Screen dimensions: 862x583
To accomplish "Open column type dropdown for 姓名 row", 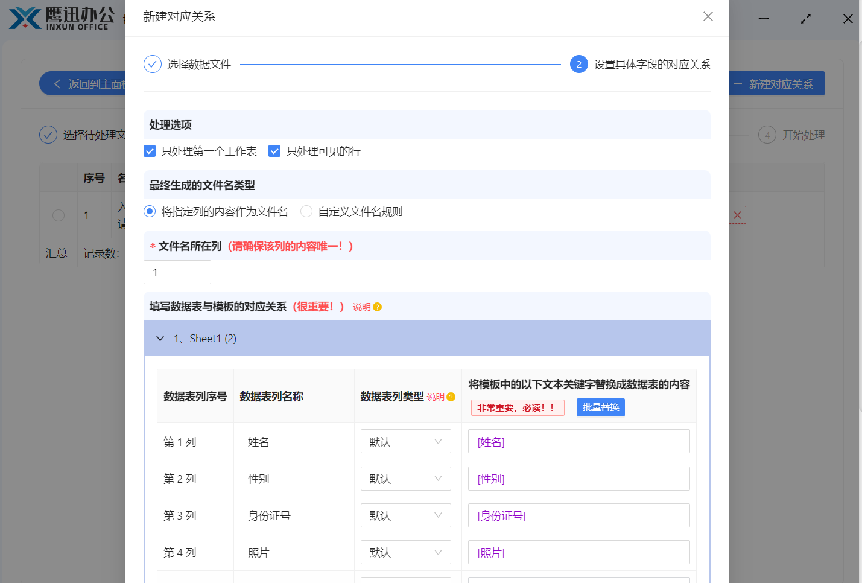I will tap(405, 442).
